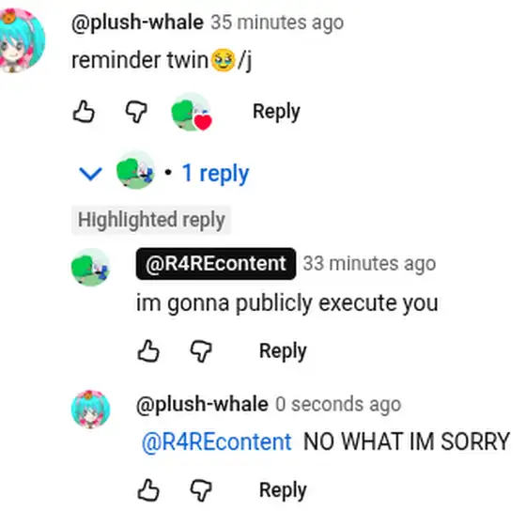Open @plush-whale username on bottom reply

coord(202,404)
